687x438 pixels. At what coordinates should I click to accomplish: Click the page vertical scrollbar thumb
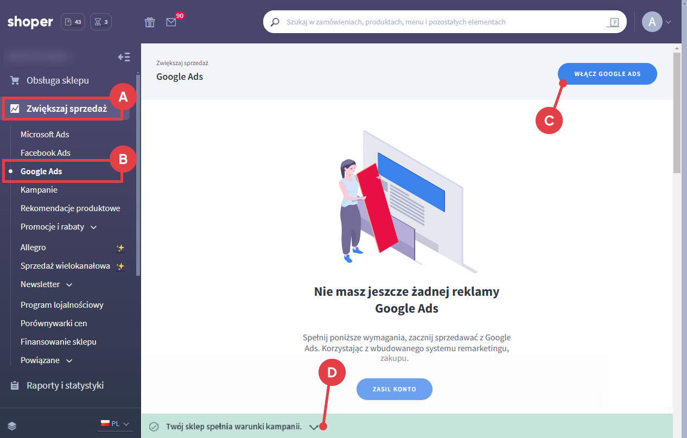(x=677, y=112)
